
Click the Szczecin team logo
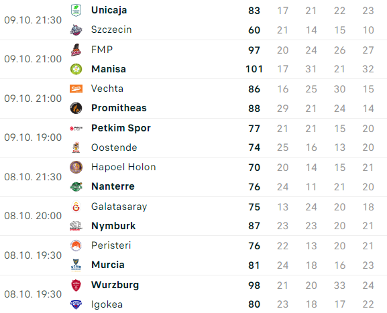[x=76, y=30]
